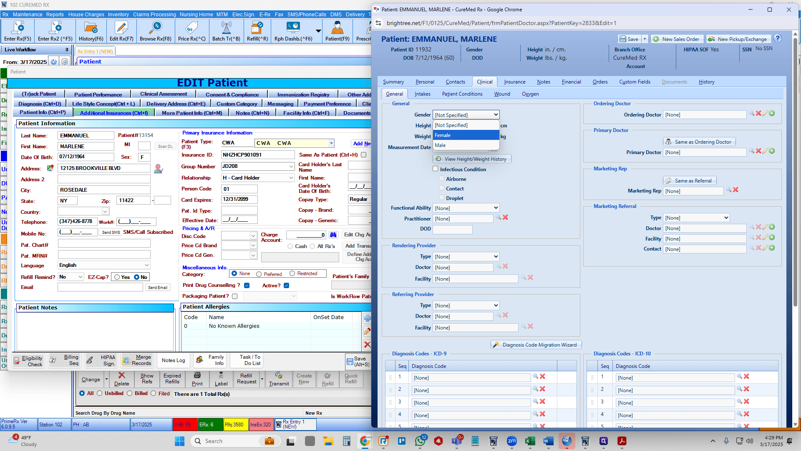Open the Patient Conditions sub-tab
Image resolution: width=801 pixels, height=451 pixels.
[x=462, y=94]
